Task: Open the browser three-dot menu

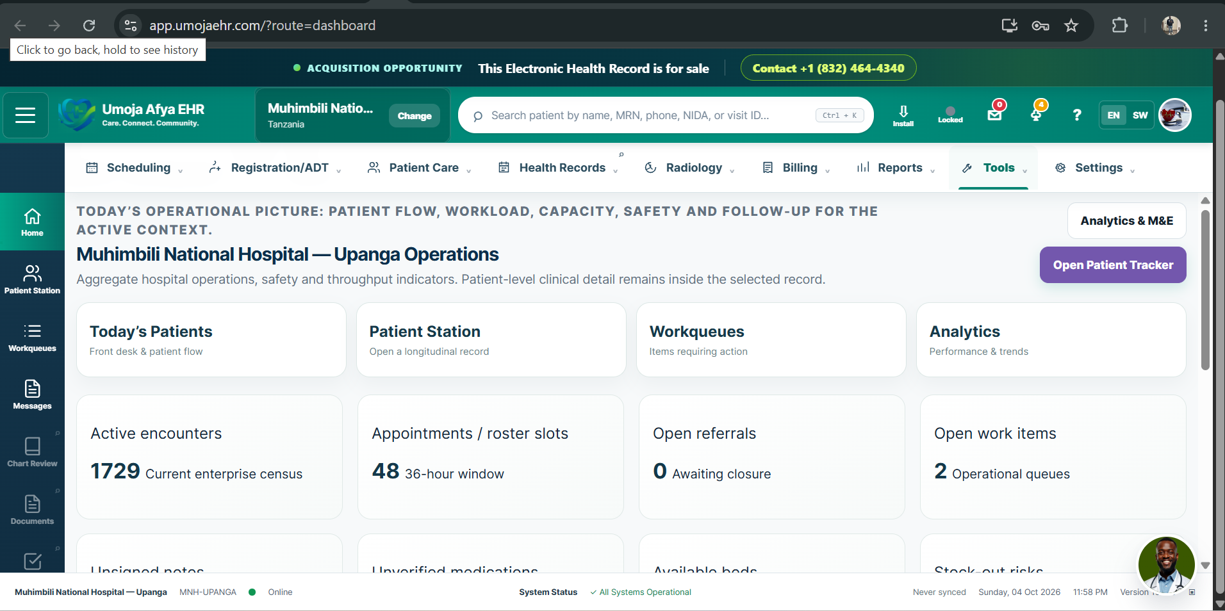Action: (x=1206, y=26)
